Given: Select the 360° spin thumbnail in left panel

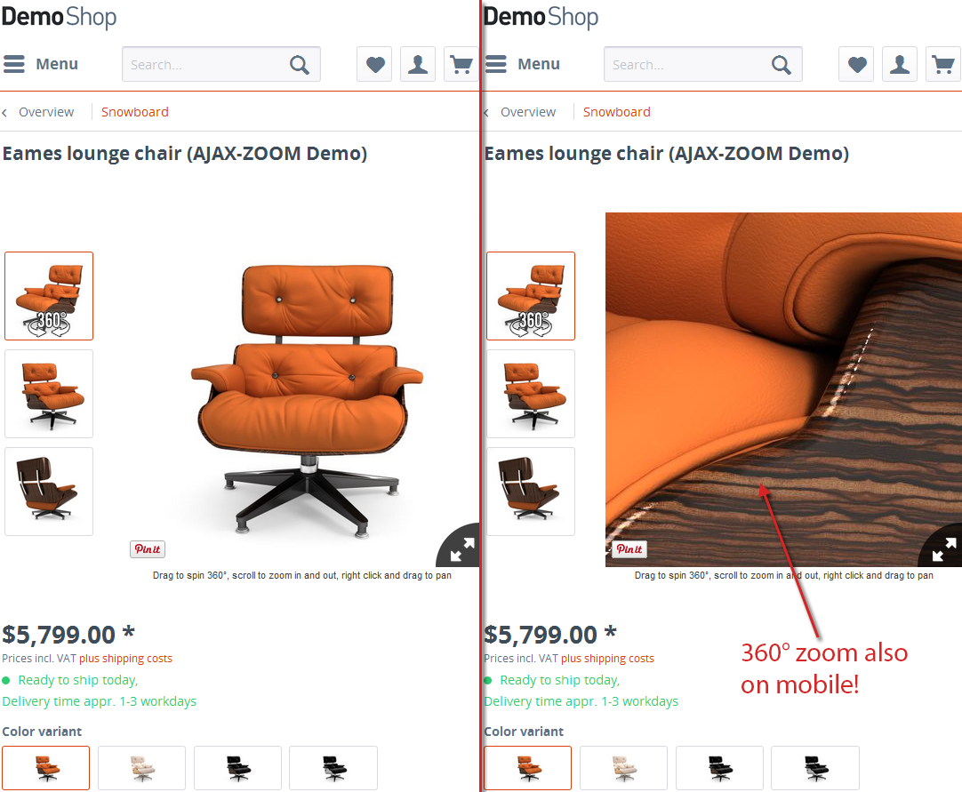Looking at the screenshot, I should pos(49,296).
